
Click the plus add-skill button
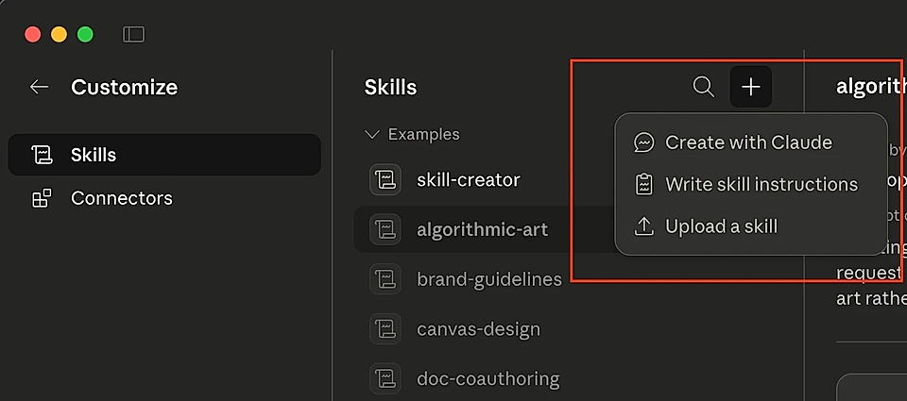(751, 87)
